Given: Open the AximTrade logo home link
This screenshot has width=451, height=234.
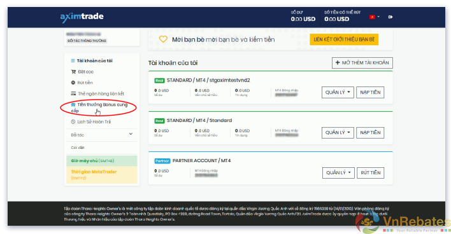Looking at the screenshot, I should [82, 17].
